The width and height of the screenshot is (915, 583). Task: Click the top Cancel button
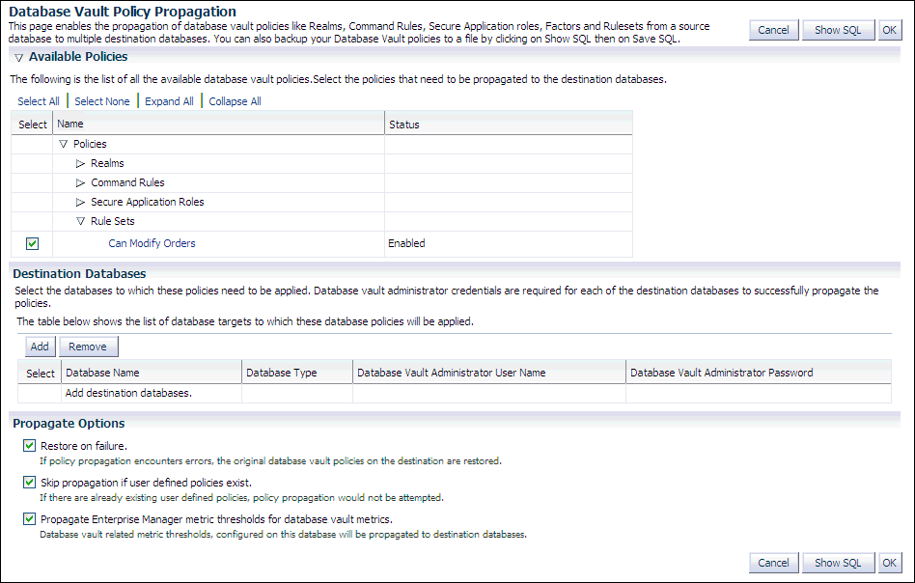[x=773, y=30]
